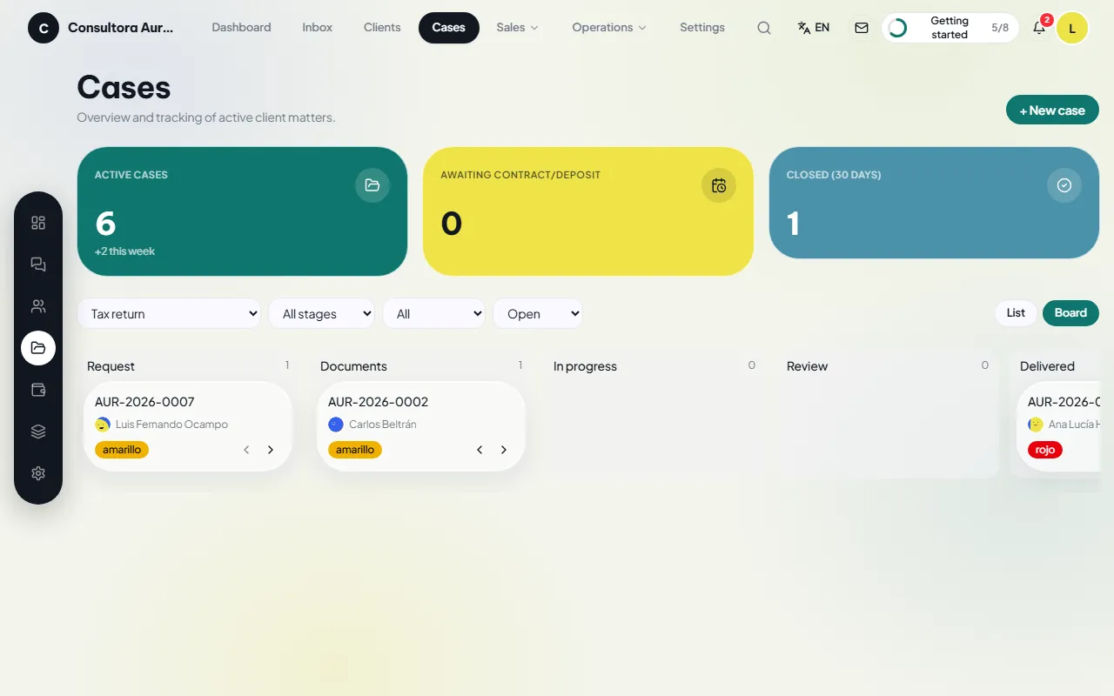The width and height of the screenshot is (1114, 696).
Task: Open gear settings icon in sidebar
Action: 38,473
